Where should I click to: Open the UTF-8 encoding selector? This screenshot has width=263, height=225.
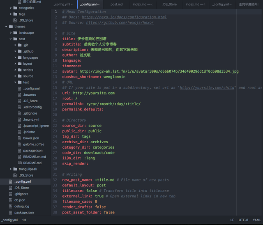243,220
